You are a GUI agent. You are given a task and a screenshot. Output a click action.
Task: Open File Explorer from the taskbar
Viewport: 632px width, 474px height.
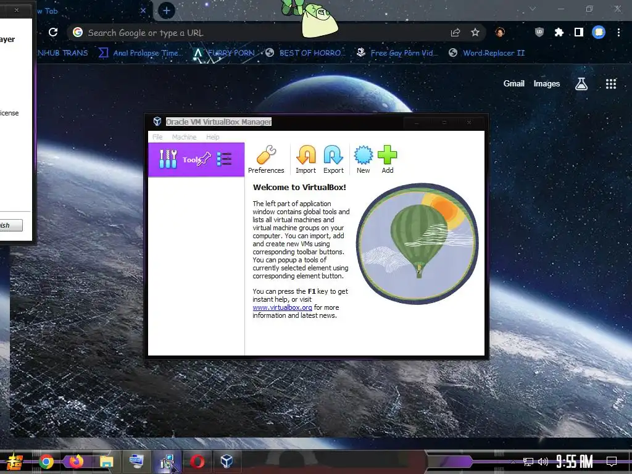(x=106, y=462)
